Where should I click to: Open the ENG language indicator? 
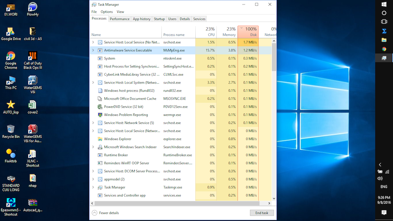(384, 187)
